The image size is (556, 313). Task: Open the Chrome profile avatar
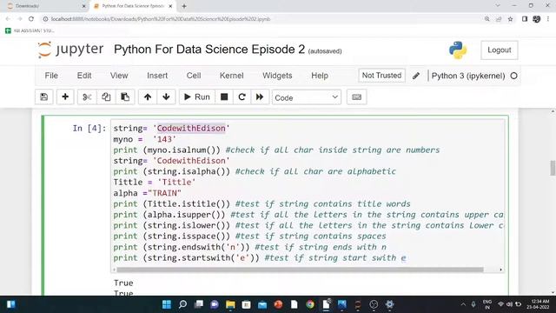click(537, 19)
